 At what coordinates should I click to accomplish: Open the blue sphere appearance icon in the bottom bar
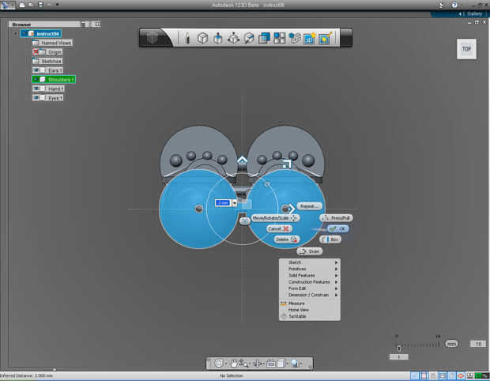pyautogui.click(x=295, y=363)
